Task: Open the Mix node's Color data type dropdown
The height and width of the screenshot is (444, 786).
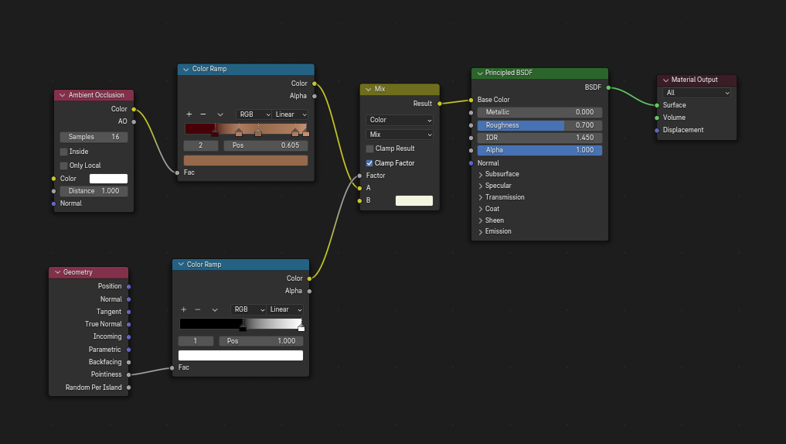Action: click(399, 120)
